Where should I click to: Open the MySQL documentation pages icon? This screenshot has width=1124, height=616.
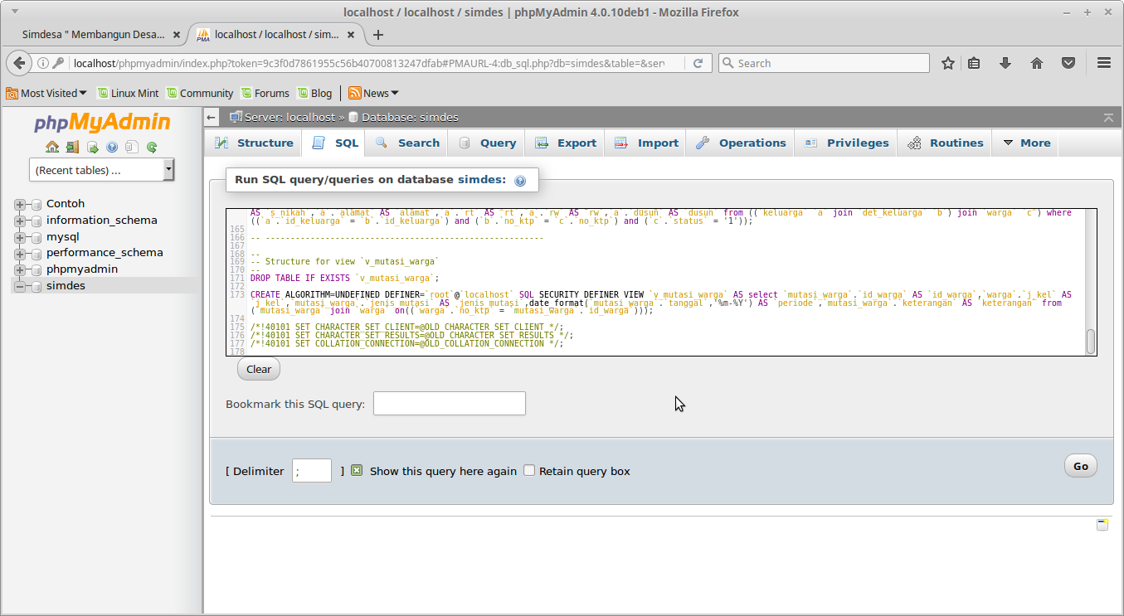pos(132,148)
